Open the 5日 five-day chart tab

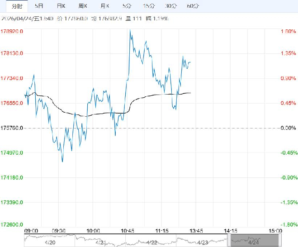(39, 6)
